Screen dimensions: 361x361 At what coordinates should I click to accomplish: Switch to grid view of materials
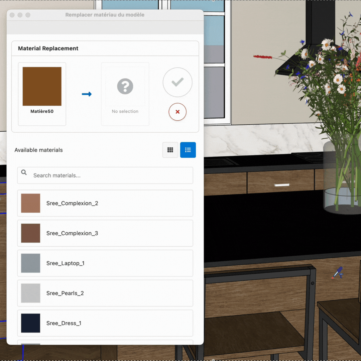(170, 150)
